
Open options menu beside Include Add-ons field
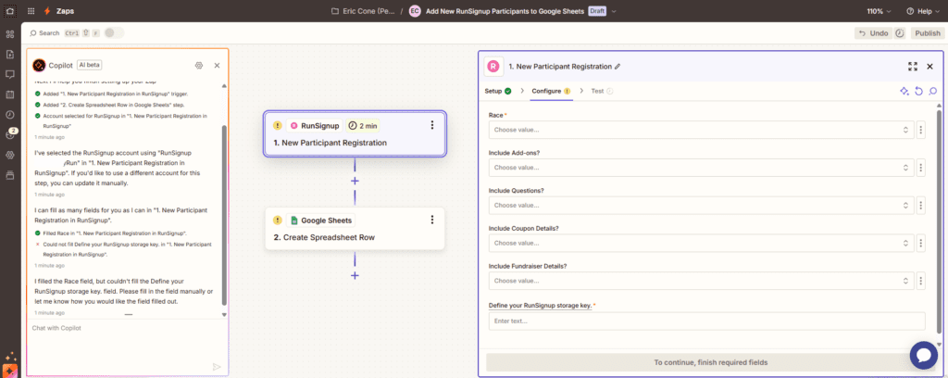click(x=921, y=168)
